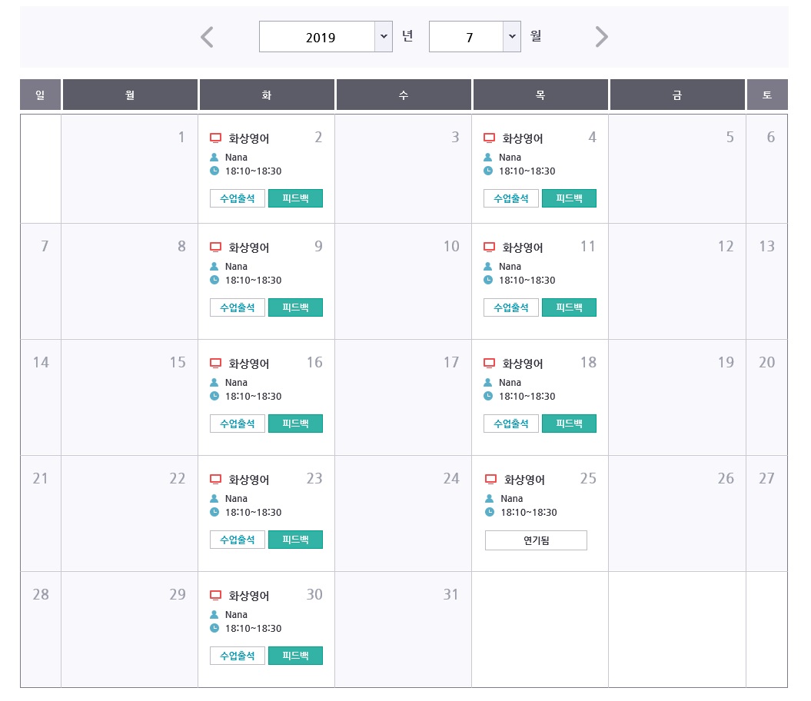Select the 화 weekday column header
811x701 pixels.
click(267, 95)
